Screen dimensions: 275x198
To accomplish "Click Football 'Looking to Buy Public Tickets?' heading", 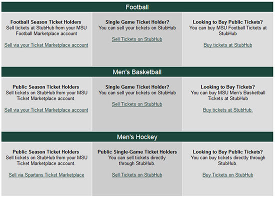I will pos(228,22).
